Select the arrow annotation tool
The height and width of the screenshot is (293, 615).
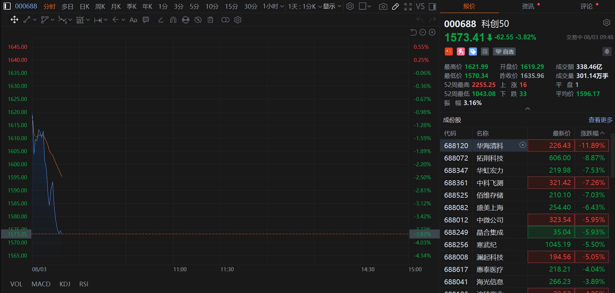click(x=116, y=20)
